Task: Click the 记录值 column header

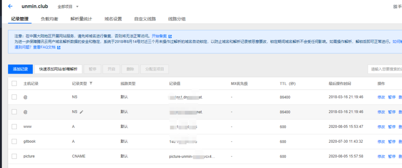Action: click(x=175, y=84)
